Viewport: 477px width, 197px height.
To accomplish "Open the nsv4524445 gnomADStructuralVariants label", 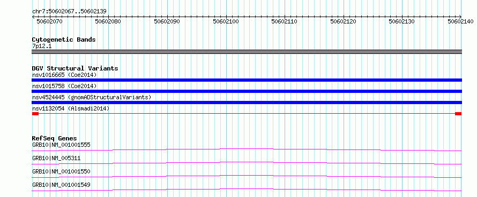I will click(x=92, y=97).
